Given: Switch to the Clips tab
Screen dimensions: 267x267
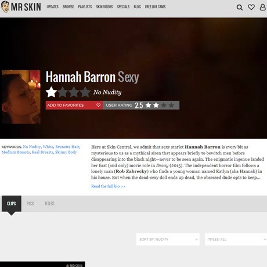Looking at the screenshot, I should [x=12, y=204].
